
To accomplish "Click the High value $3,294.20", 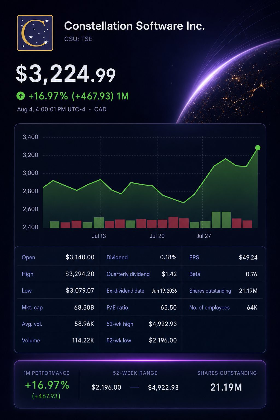I will (80, 274).
